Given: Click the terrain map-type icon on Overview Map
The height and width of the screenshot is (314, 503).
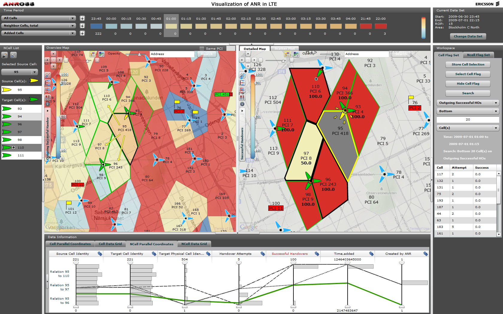Looking at the screenshot, I should pos(101,54).
